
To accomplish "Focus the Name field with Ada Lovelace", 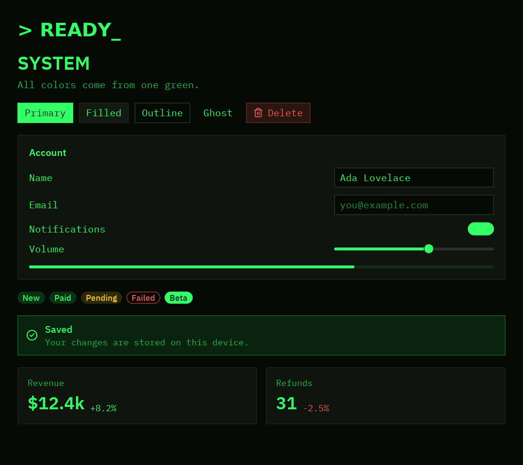I will (414, 177).
